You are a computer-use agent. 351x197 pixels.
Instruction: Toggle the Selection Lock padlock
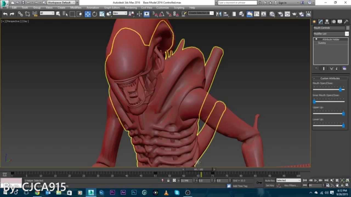tap(168, 181)
